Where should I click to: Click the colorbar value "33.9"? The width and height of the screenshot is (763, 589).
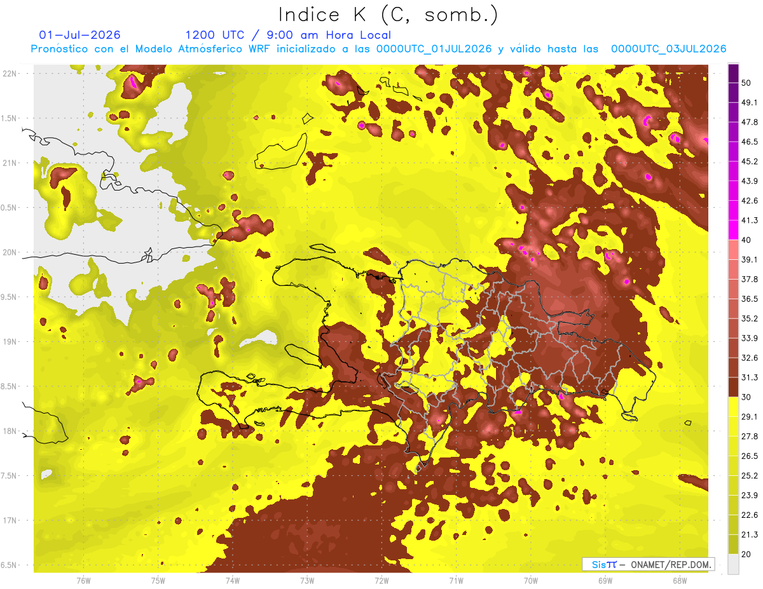749,338
